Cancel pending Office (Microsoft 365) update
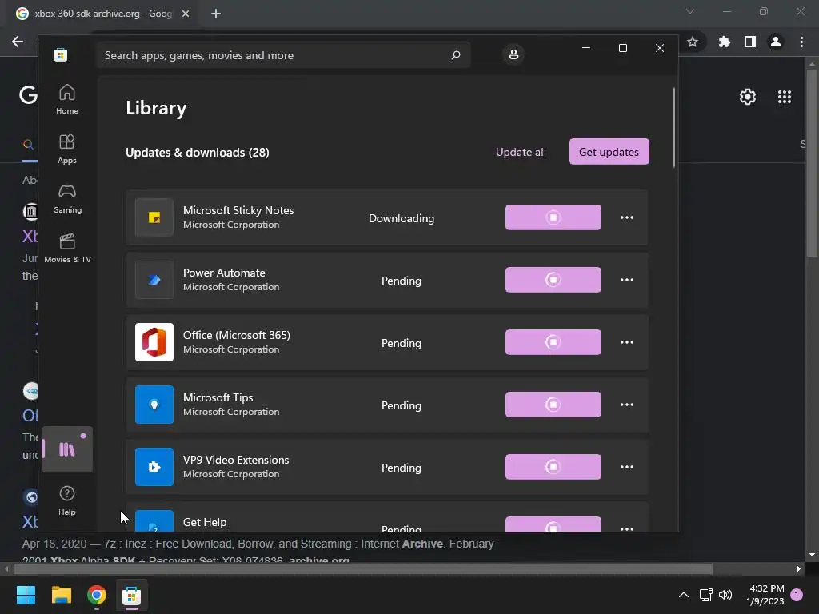This screenshot has height=614, width=819. point(553,342)
